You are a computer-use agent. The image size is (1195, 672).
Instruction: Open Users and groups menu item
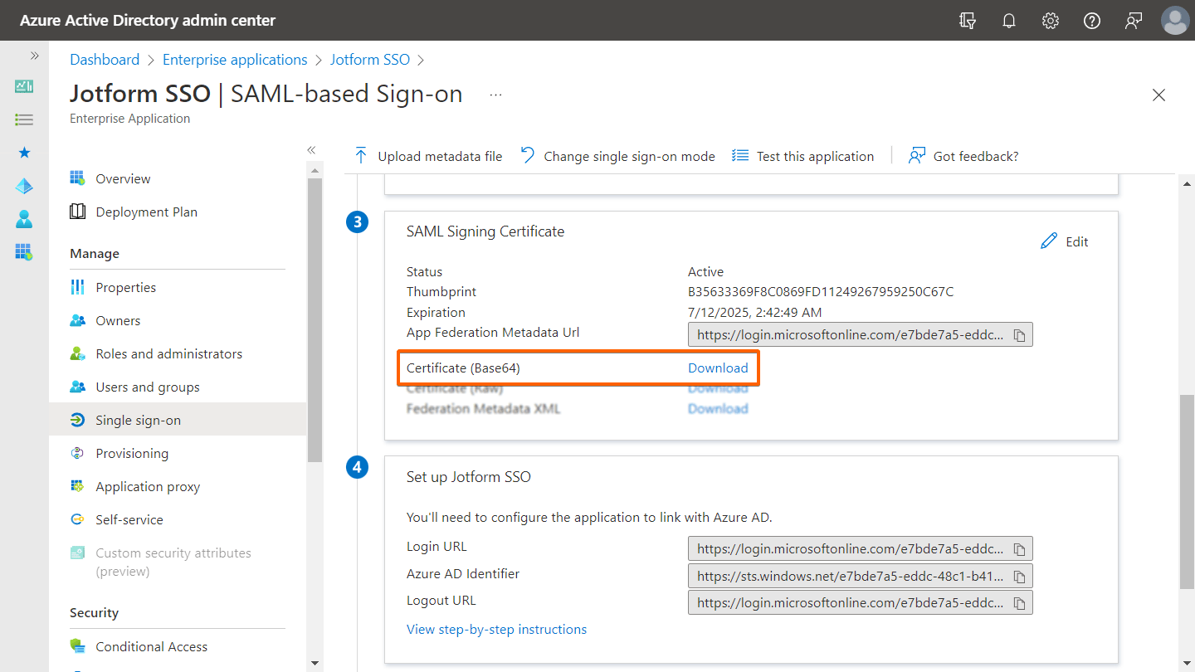(x=147, y=387)
